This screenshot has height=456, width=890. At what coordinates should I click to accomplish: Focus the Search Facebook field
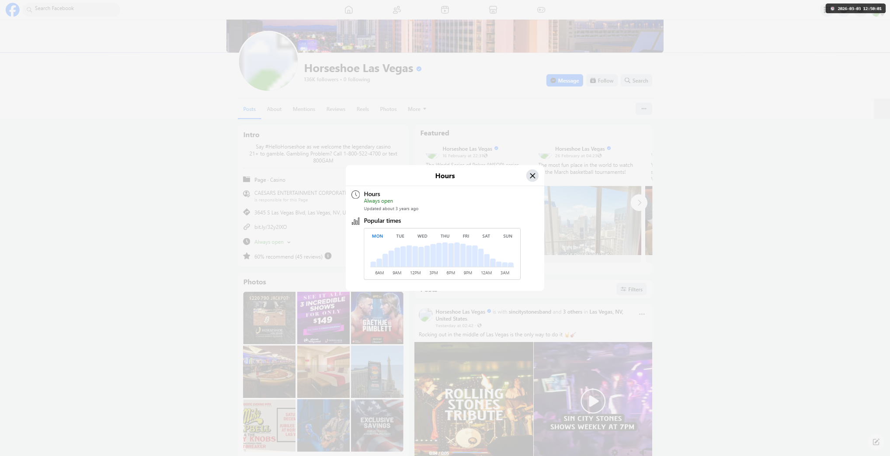pos(72,9)
